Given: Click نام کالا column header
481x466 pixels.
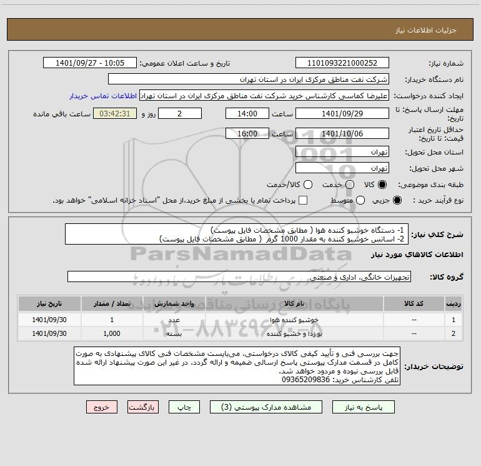Looking at the screenshot, I should 294,303.
